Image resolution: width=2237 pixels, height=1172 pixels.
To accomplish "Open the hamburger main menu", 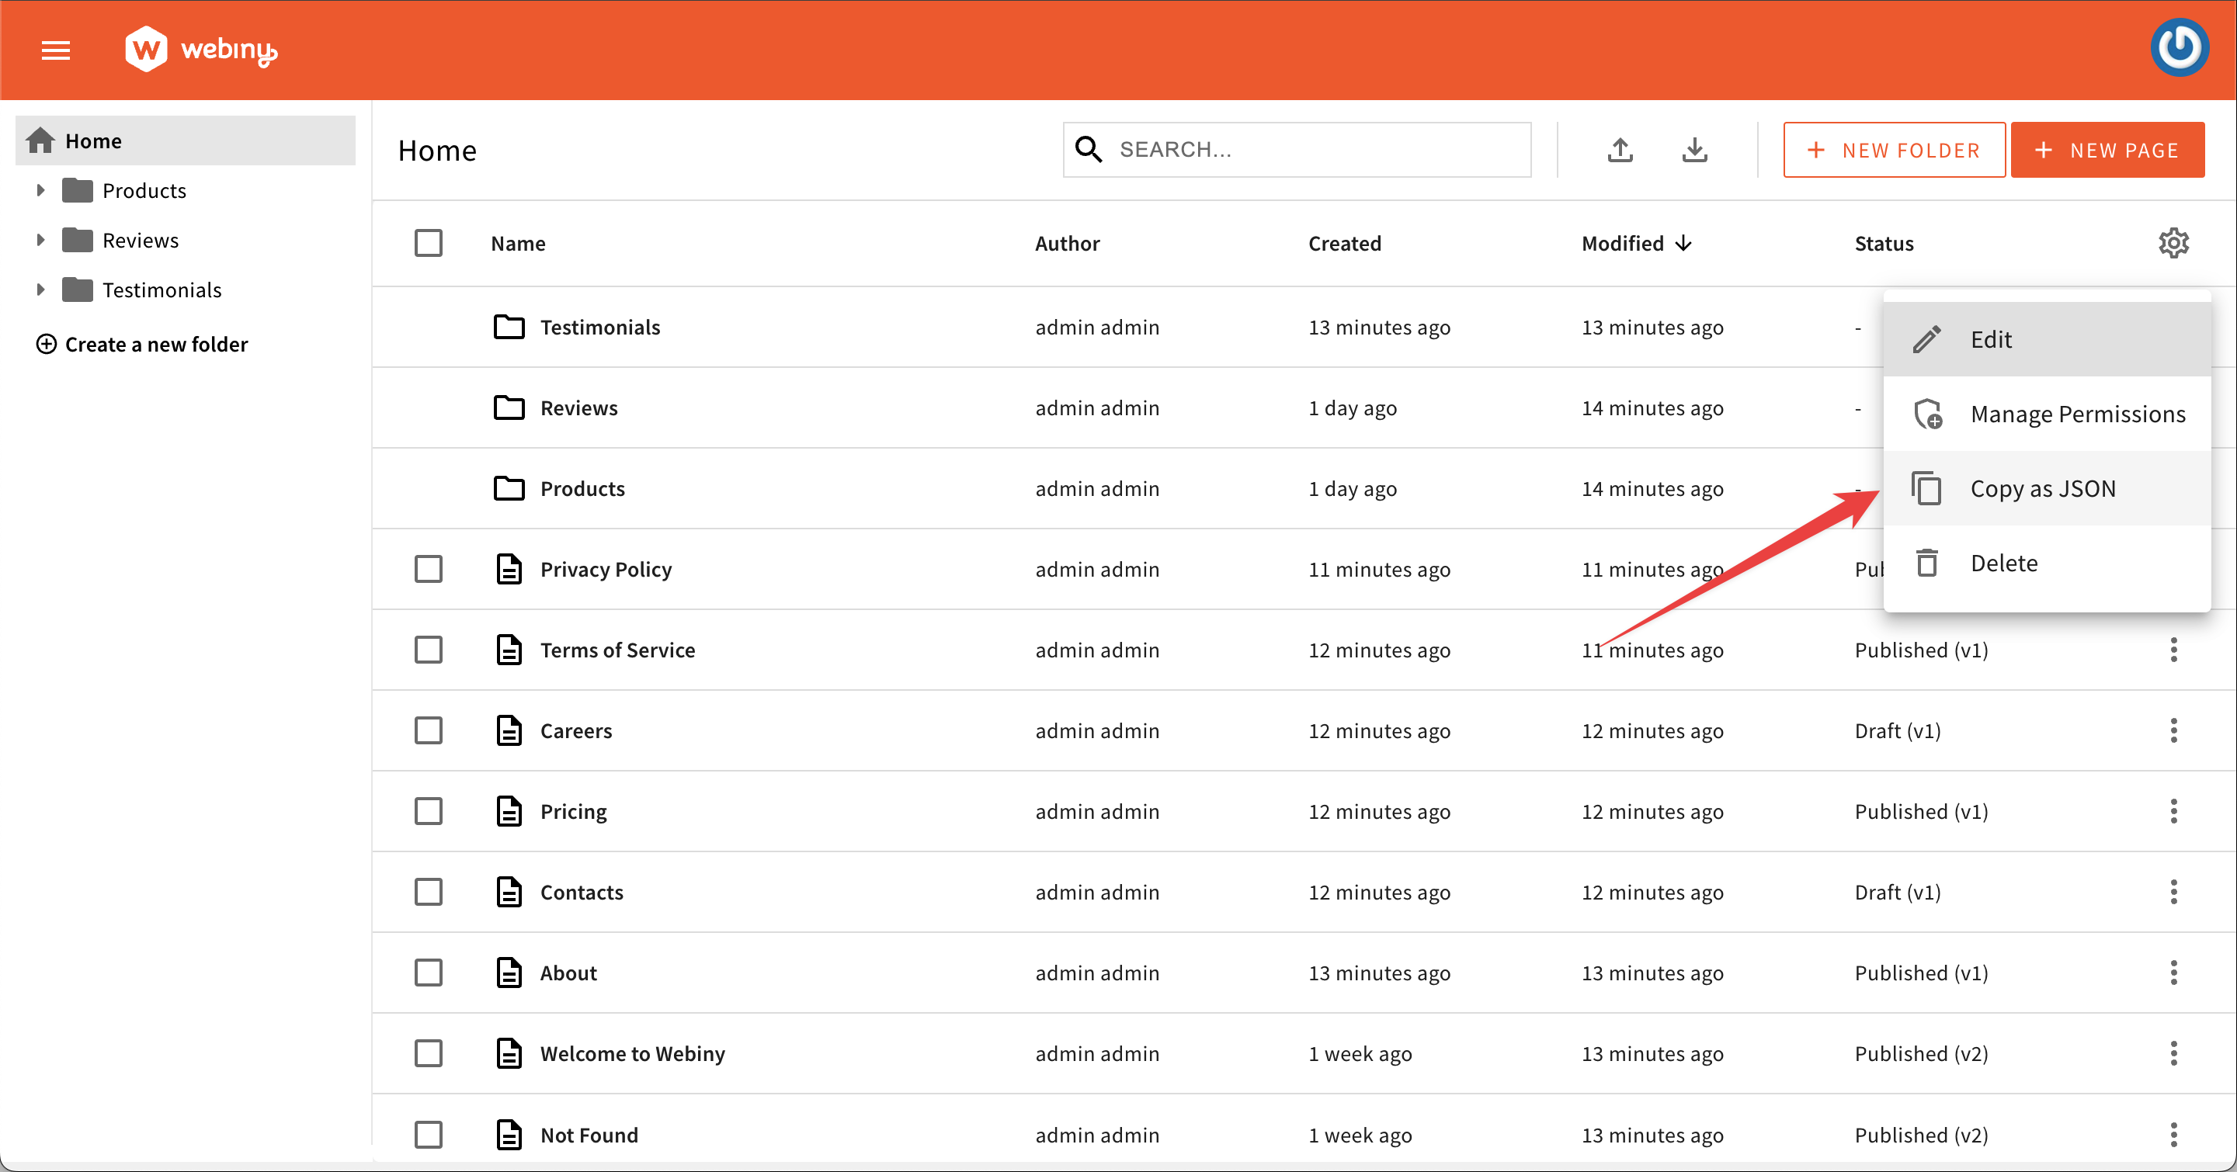I will pyautogui.click(x=56, y=50).
